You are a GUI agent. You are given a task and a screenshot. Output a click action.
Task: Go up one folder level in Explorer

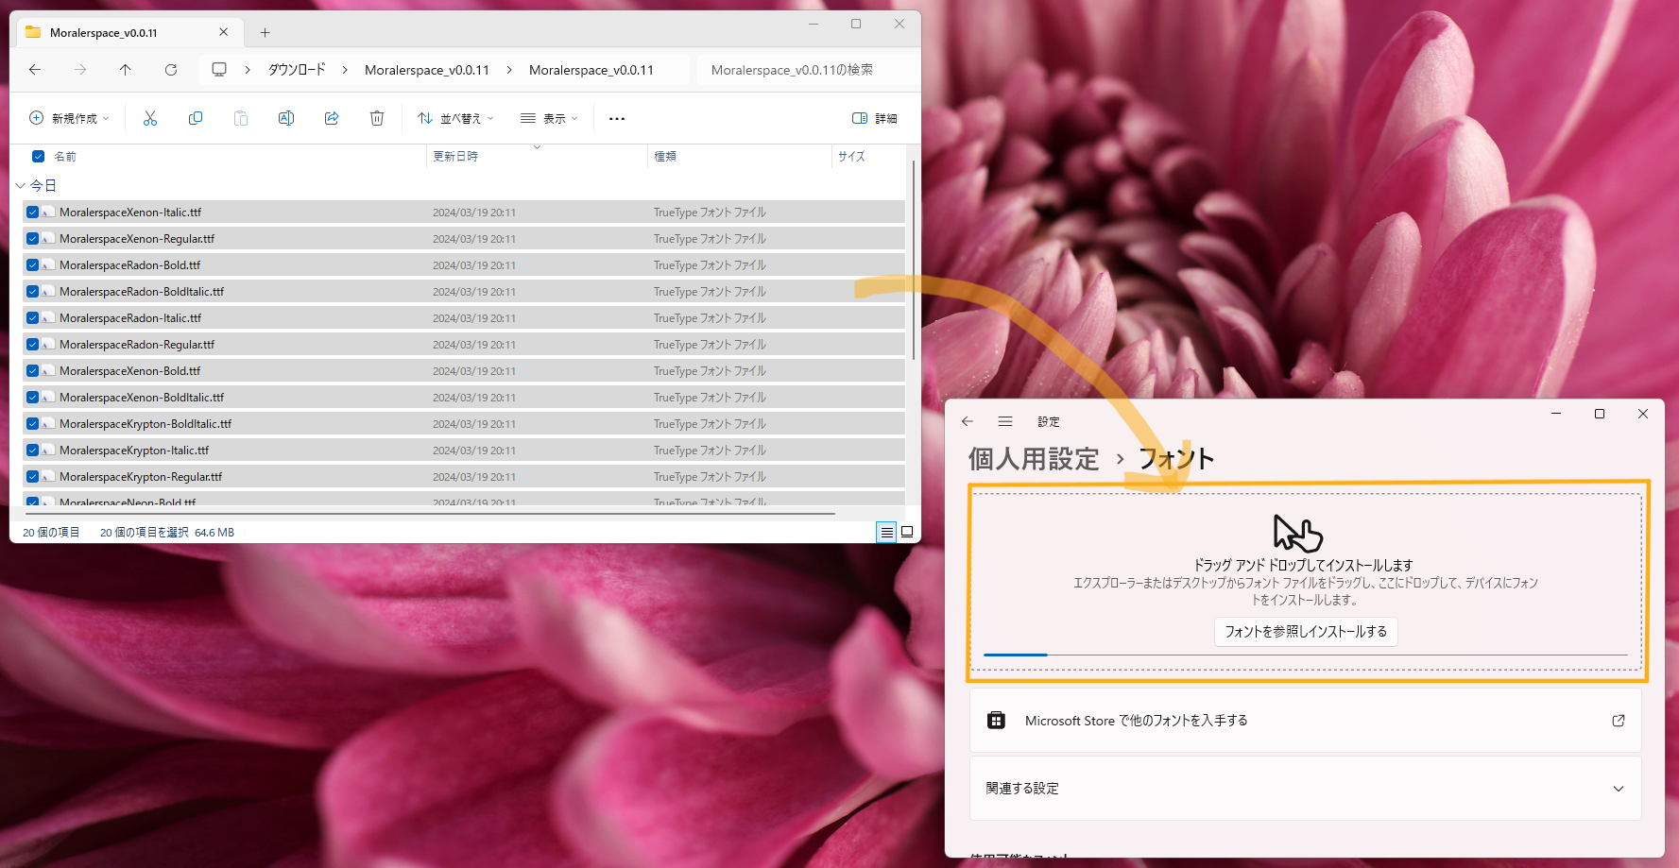[126, 70]
